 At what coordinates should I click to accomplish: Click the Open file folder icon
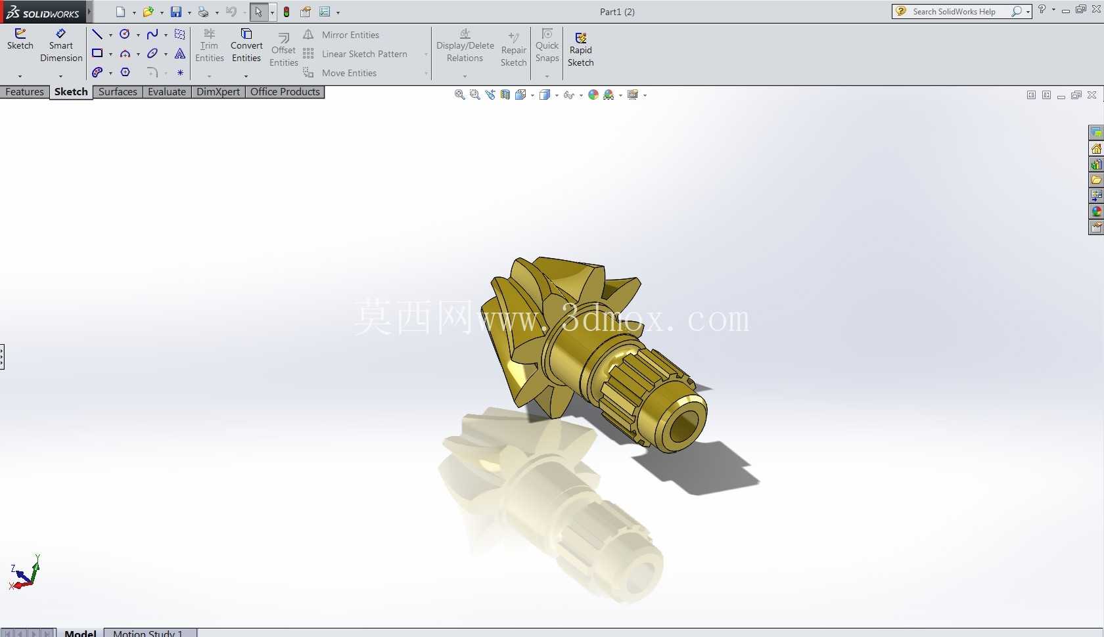pos(148,12)
